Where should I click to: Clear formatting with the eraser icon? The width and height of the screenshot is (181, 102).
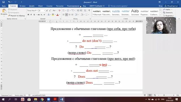point(59,10)
